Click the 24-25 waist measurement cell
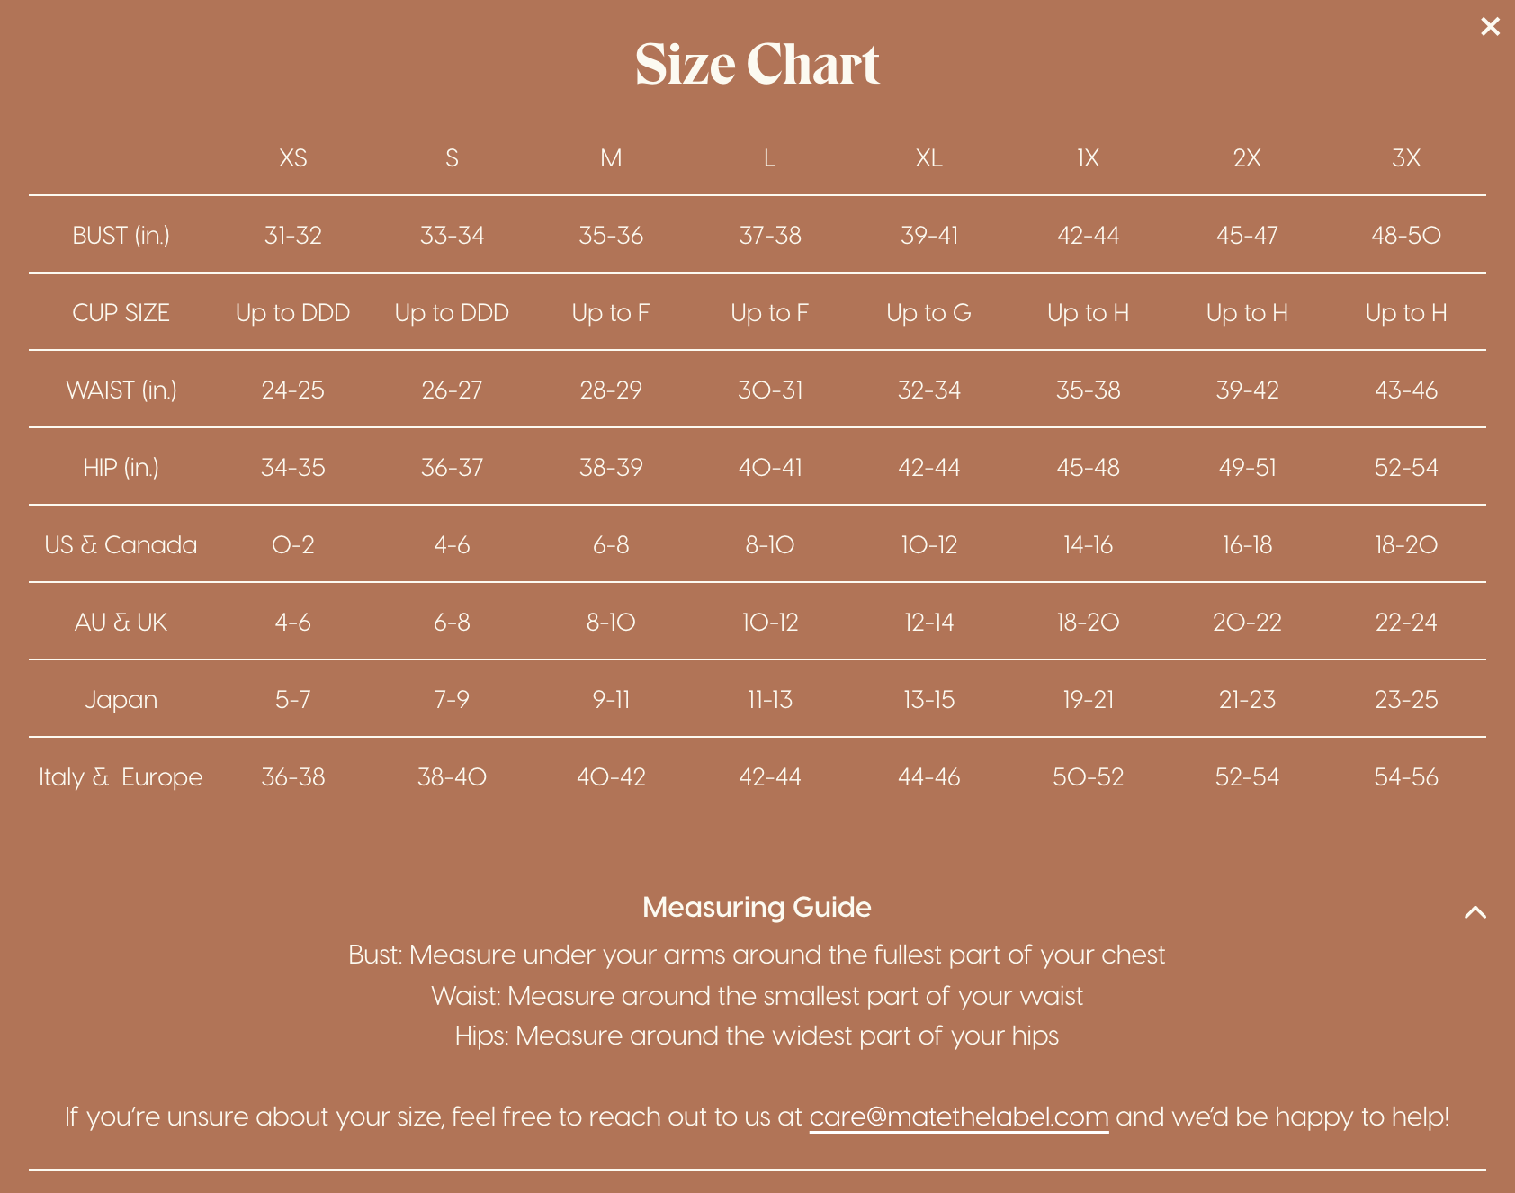Image resolution: width=1515 pixels, height=1193 pixels. coord(292,390)
